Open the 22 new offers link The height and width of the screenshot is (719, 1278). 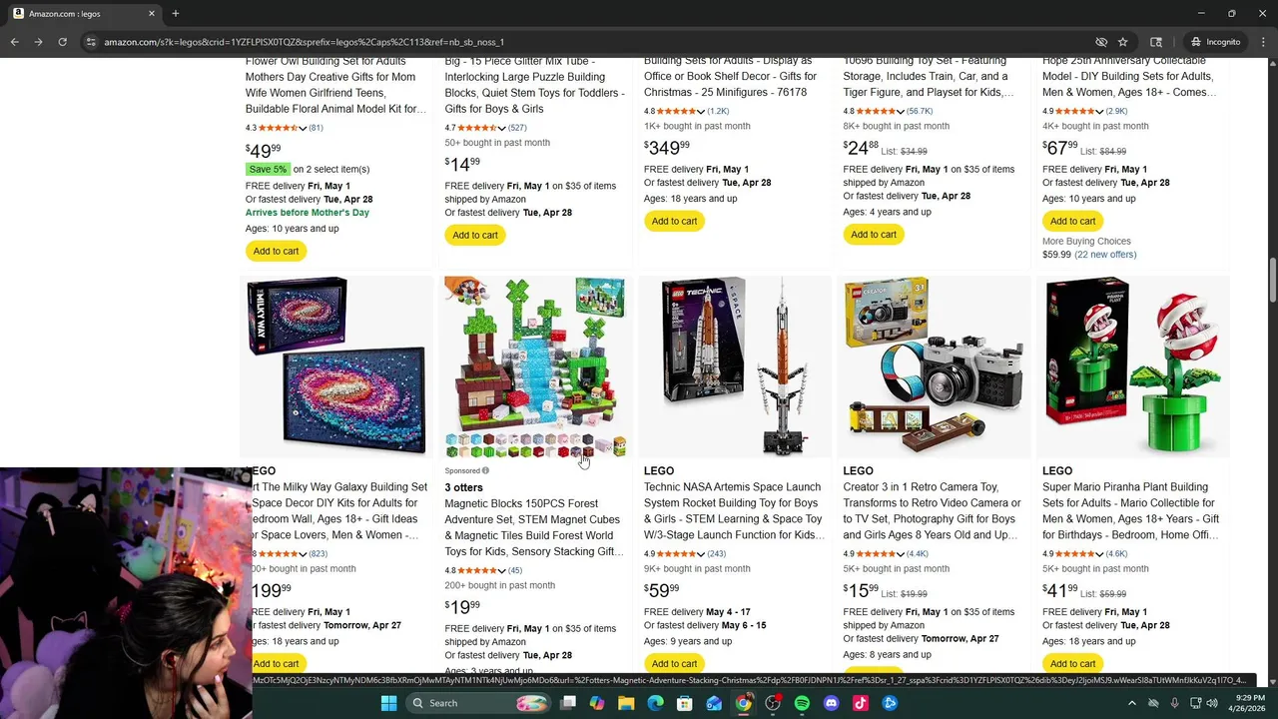(x=1105, y=255)
